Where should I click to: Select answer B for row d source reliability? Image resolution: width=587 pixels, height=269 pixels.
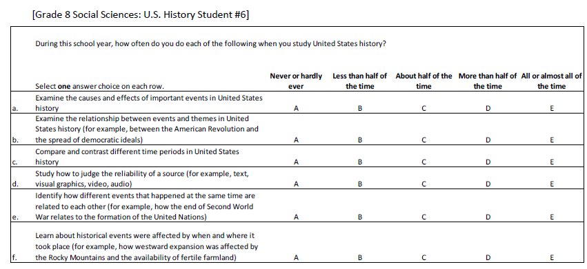(360, 184)
